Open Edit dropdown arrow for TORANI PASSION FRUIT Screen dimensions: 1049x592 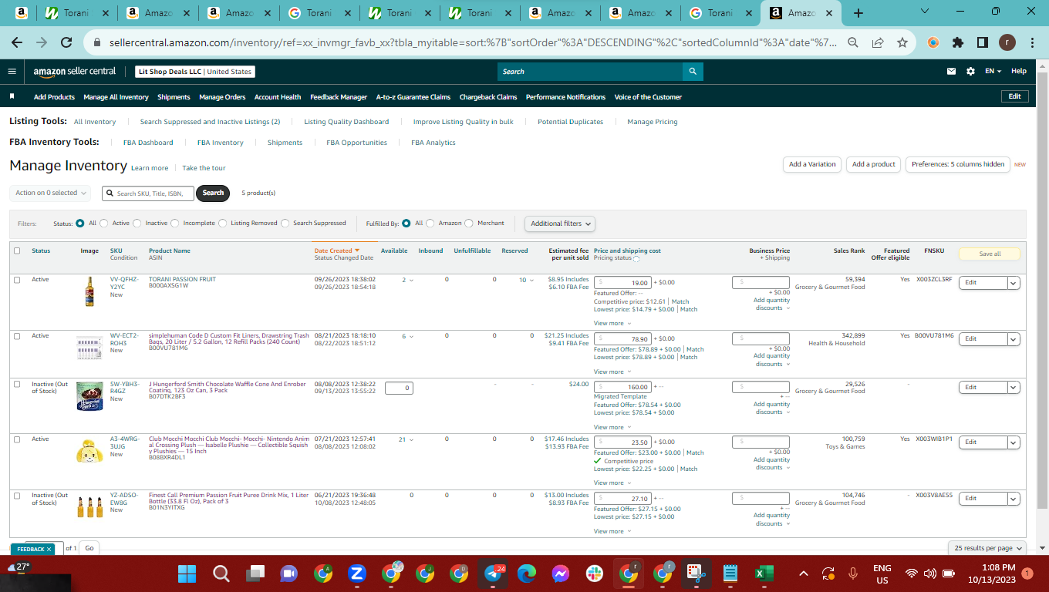coord(1014,283)
